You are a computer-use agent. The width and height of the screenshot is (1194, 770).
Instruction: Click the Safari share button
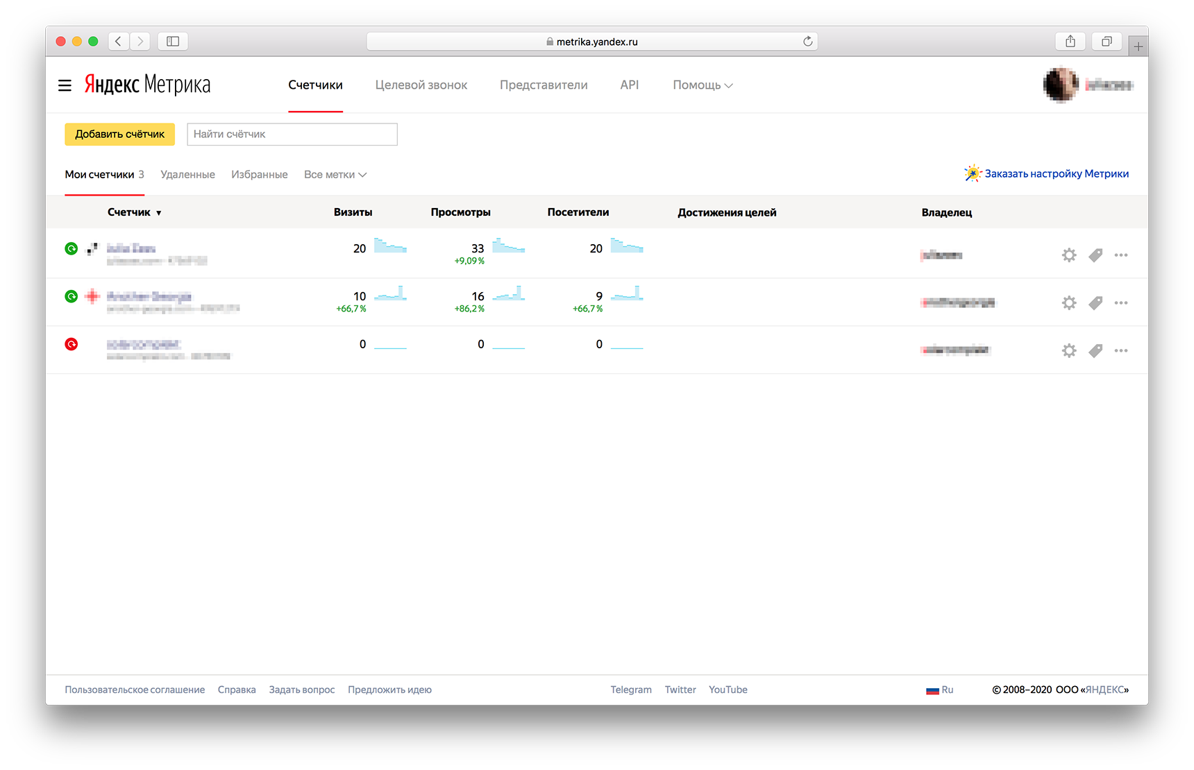pos(1070,42)
